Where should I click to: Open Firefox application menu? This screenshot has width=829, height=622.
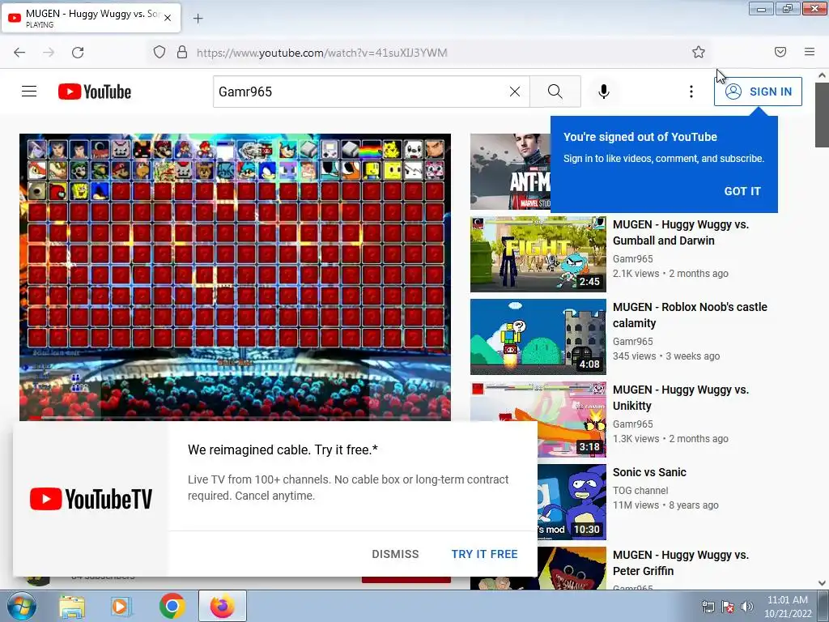(x=810, y=52)
